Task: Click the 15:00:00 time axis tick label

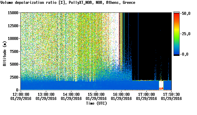Action: pyautogui.click(x=96, y=94)
